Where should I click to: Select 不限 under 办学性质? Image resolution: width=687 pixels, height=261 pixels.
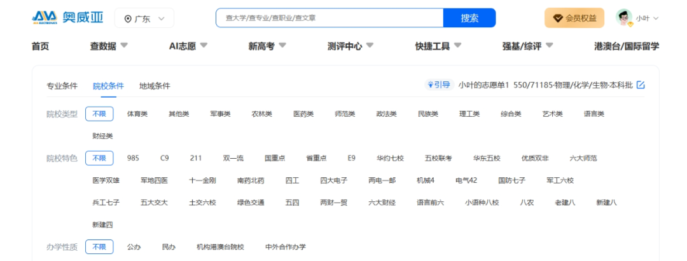pyautogui.click(x=99, y=246)
